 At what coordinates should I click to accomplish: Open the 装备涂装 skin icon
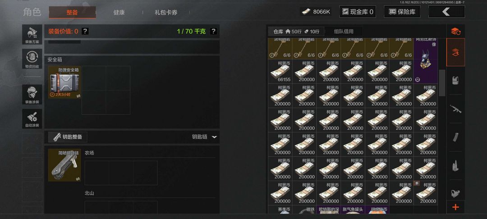click(x=32, y=95)
